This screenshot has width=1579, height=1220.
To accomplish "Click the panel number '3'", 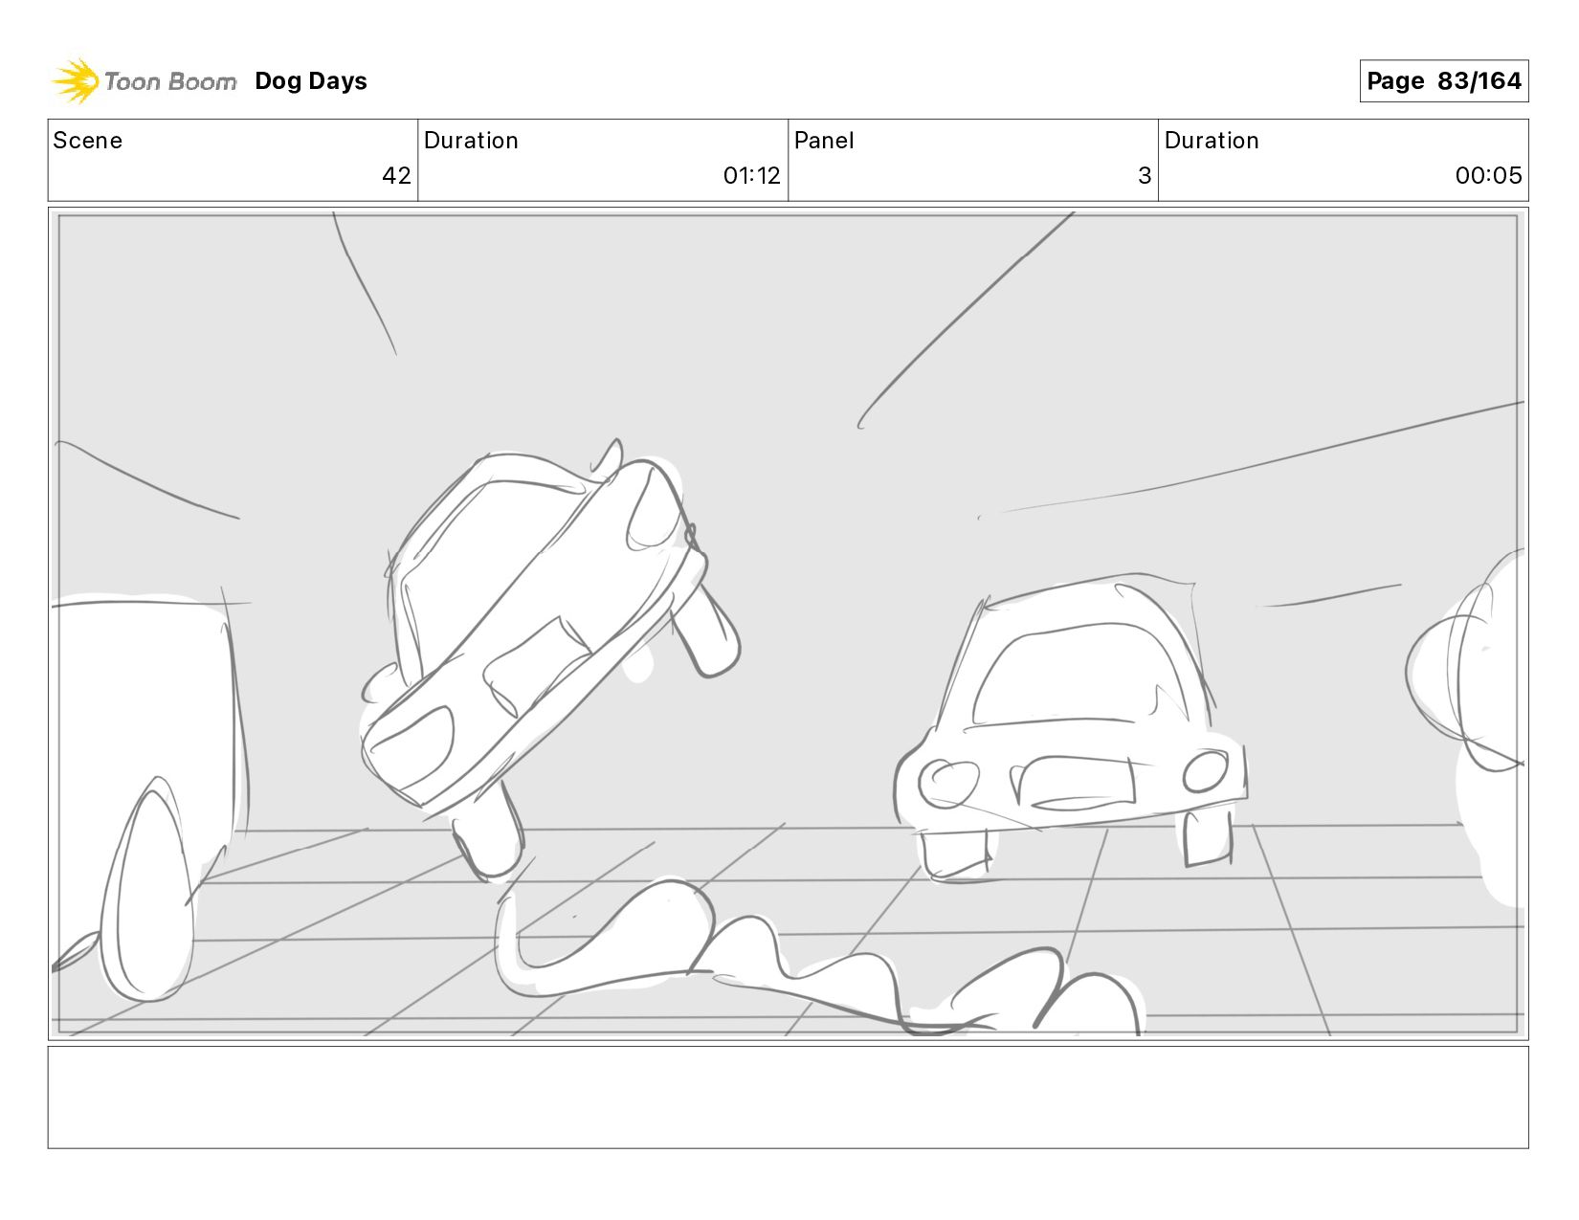I will [x=1144, y=175].
